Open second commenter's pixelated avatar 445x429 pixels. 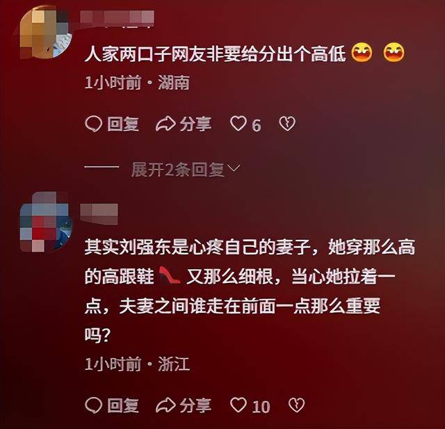45,222
